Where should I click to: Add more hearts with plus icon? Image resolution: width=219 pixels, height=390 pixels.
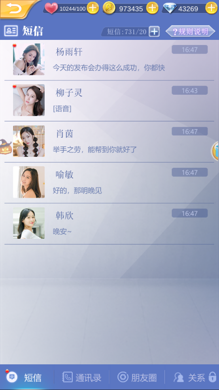click(x=93, y=8)
